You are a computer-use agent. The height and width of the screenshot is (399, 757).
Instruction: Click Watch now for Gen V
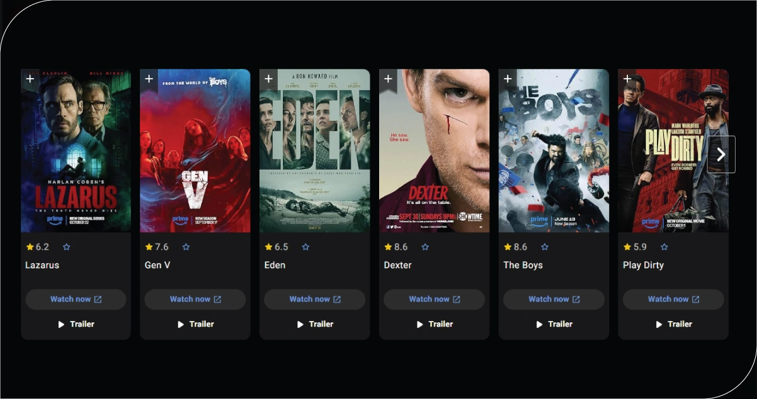click(195, 300)
